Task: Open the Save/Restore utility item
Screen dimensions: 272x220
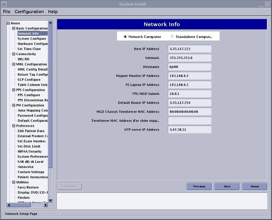Action: (28, 187)
